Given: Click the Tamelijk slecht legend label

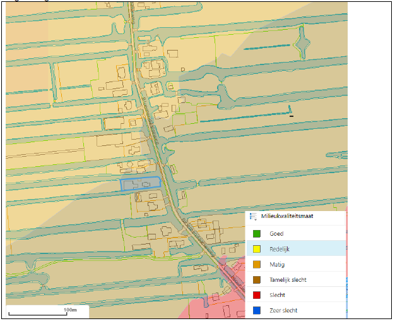Looking at the screenshot, I should (288, 280).
